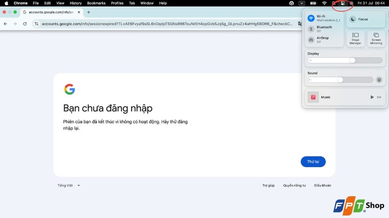Open Spotlight search in menu bar

334,3
